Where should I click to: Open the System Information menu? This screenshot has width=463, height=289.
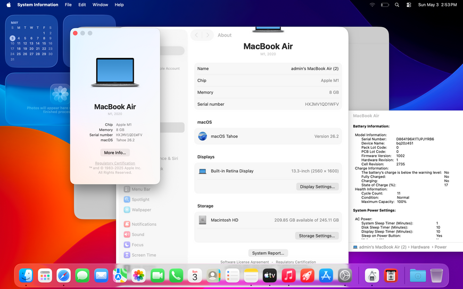37,5
